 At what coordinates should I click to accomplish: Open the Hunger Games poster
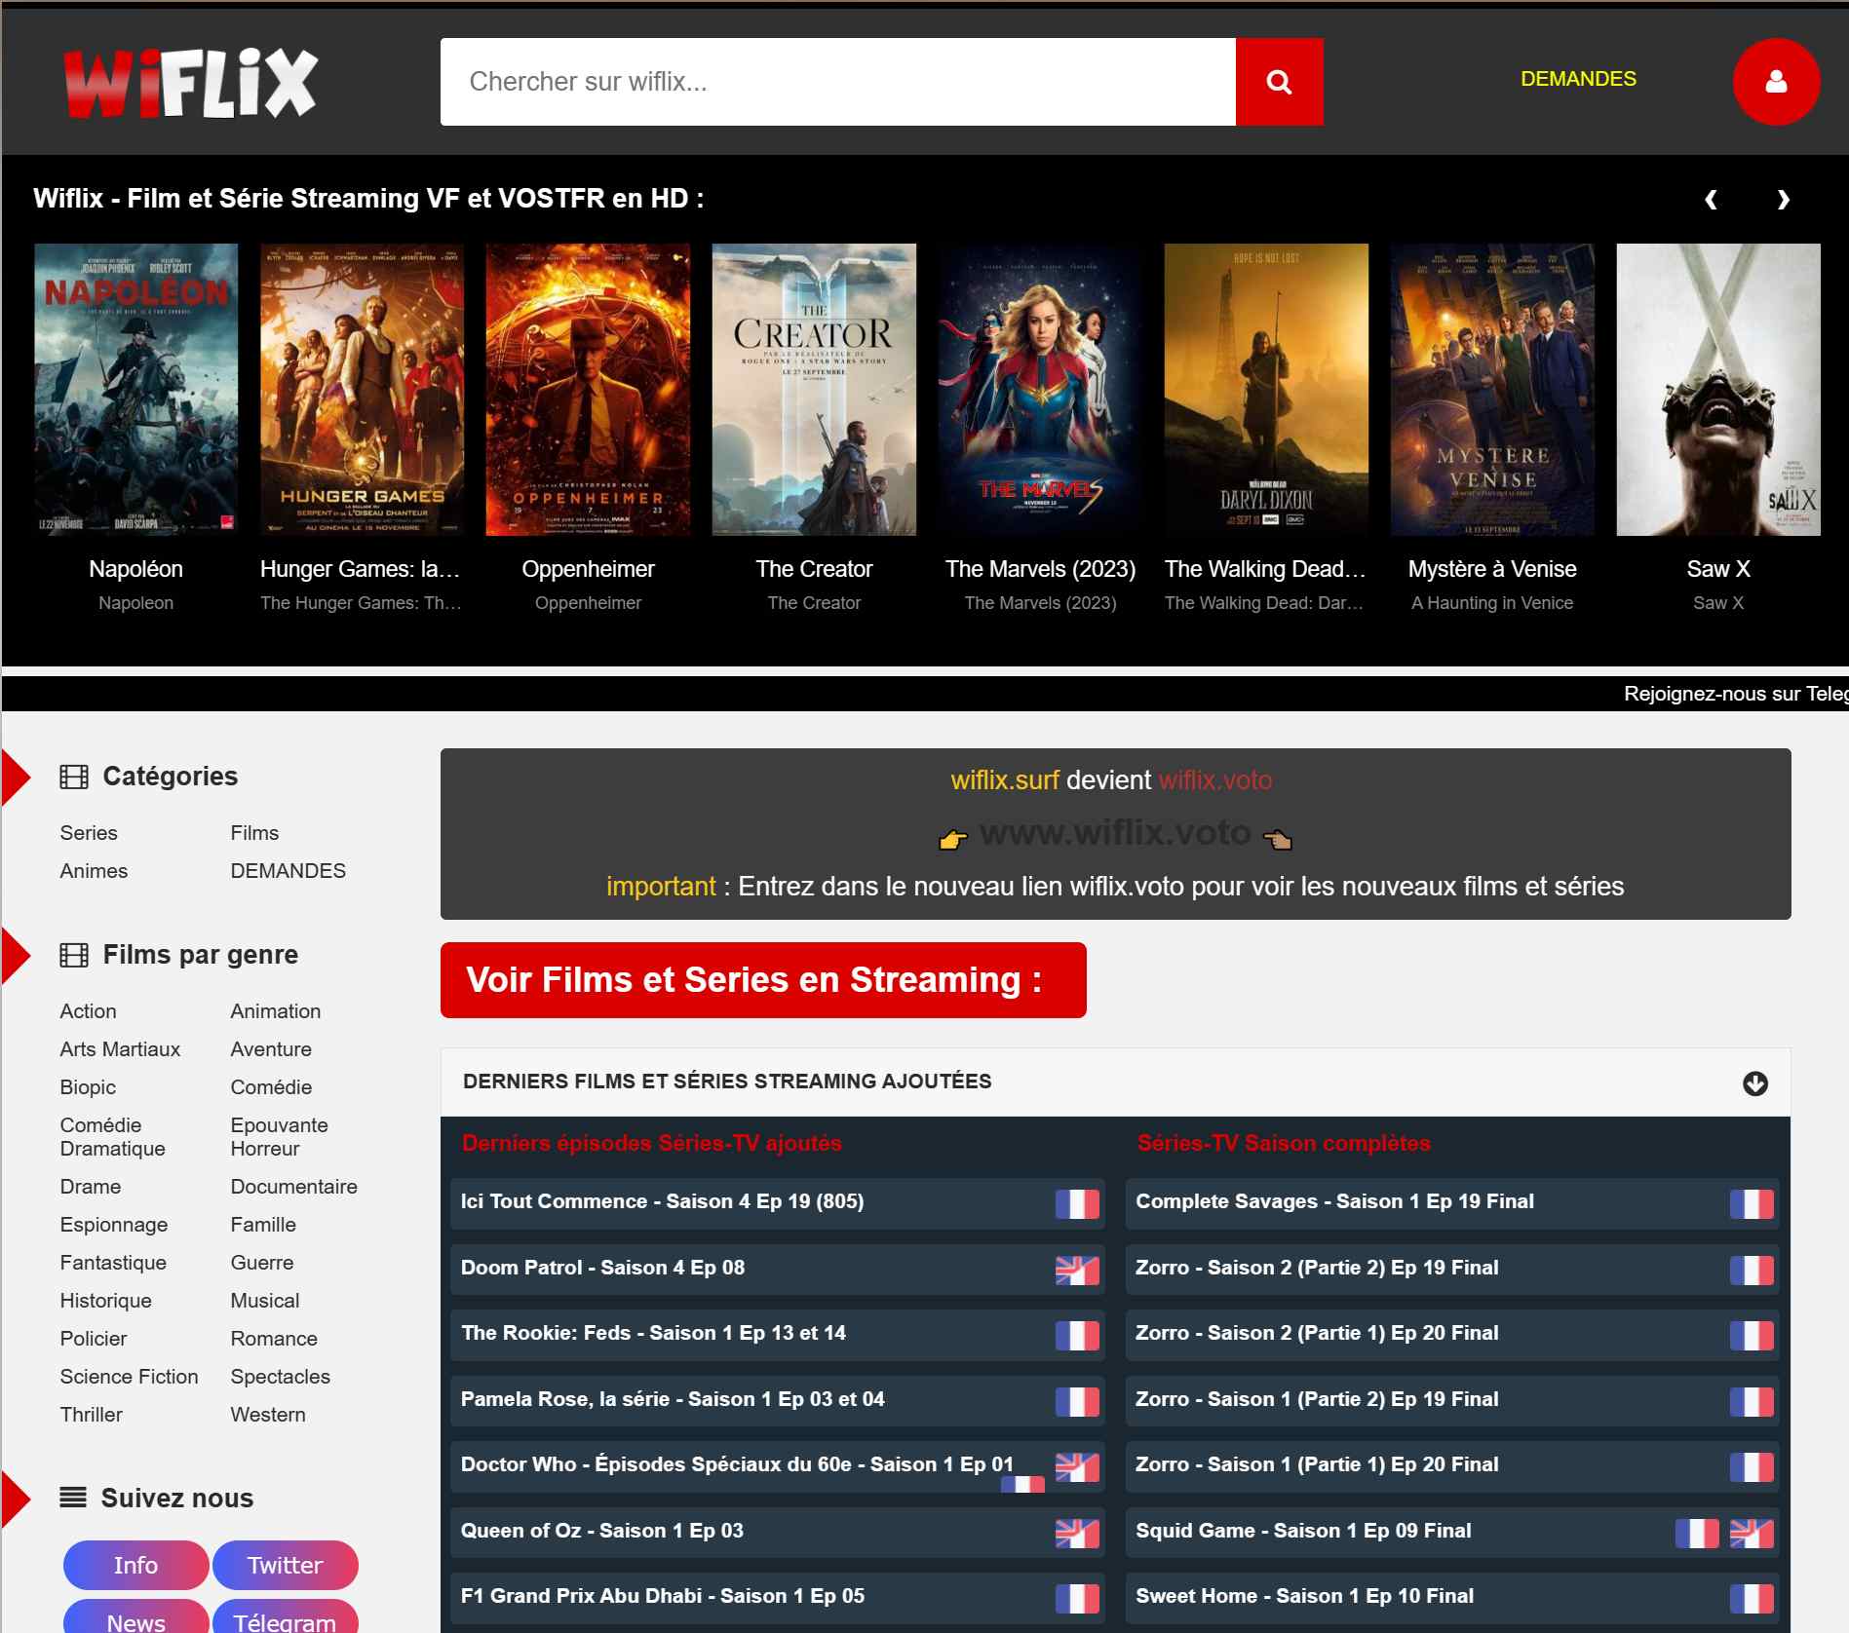362,390
